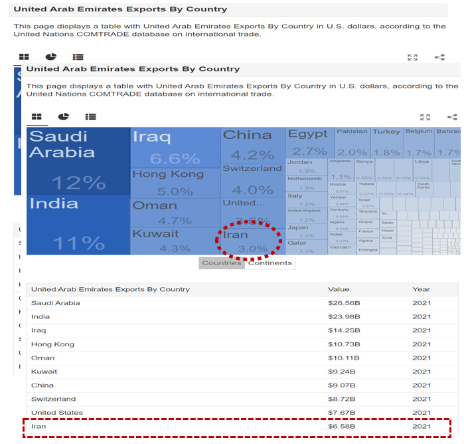
Task: Select the Italy 1.2% tile
Action: [x=307, y=199]
